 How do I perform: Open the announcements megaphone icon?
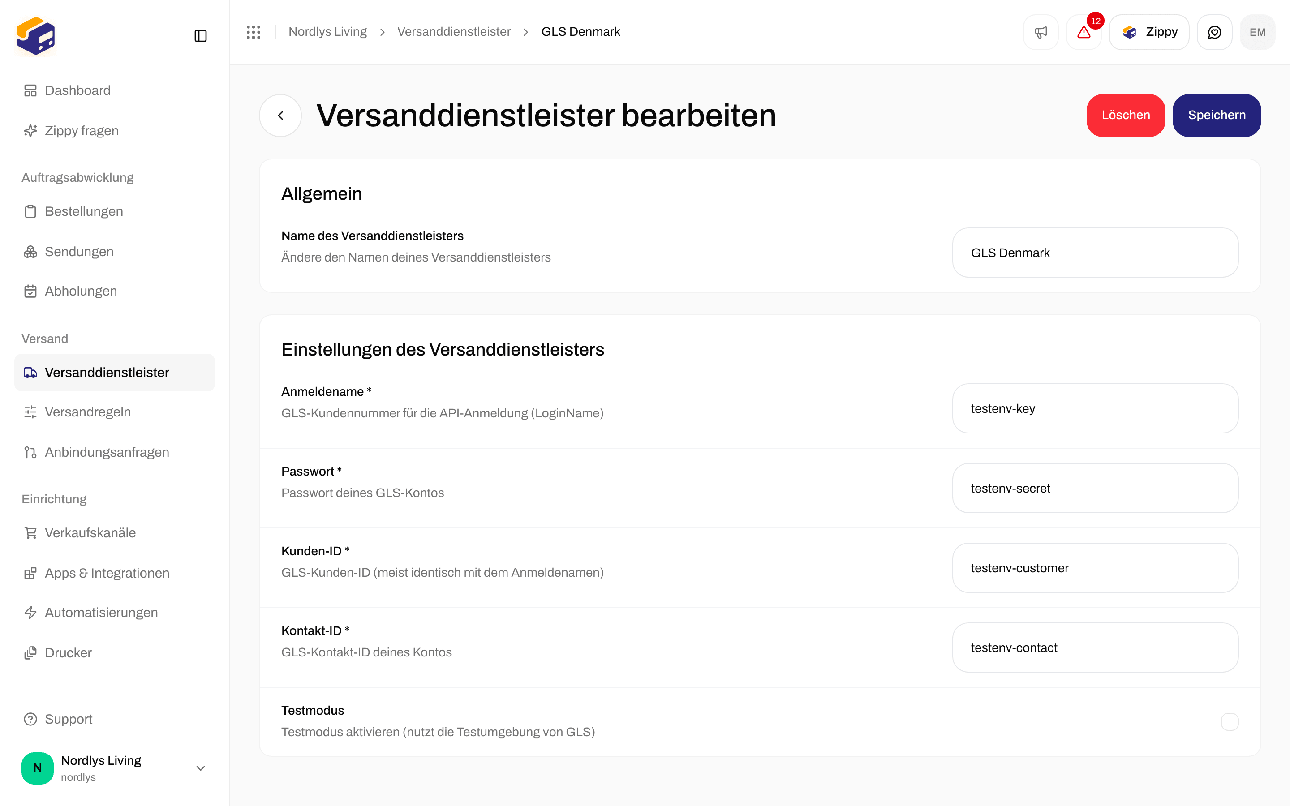(x=1041, y=32)
